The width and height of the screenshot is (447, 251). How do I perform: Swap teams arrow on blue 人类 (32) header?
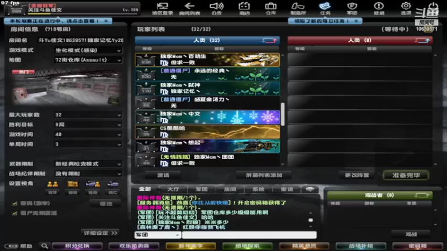pos(269,40)
